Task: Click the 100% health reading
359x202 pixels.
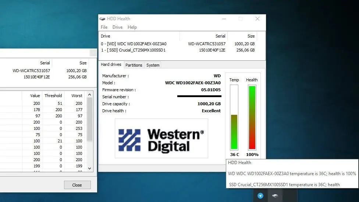Action: [252, 155]
